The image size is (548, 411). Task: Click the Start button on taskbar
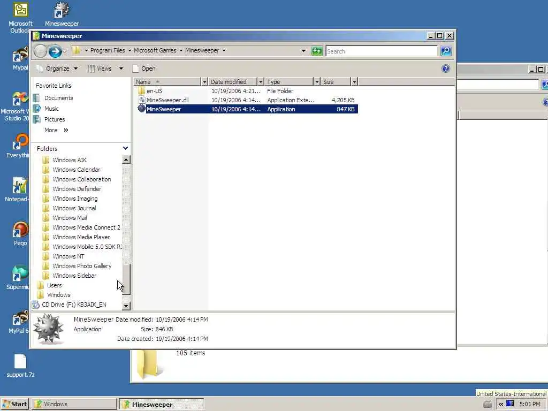[14, 404]
